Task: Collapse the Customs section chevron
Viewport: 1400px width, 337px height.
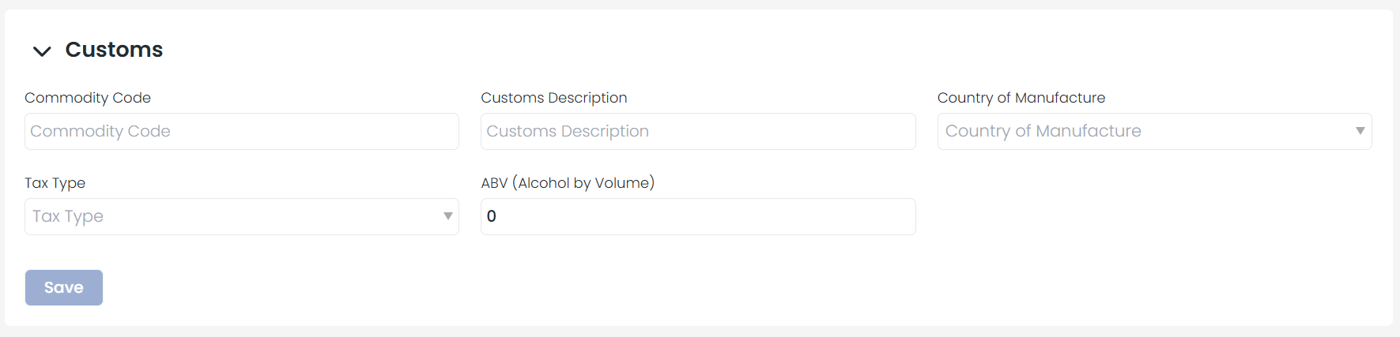Action: pyautogui.click(x=42, y=51)
